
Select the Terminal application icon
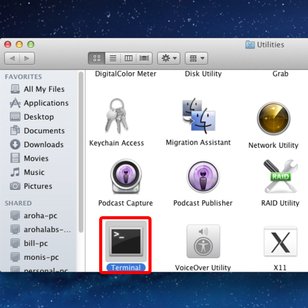click(x=126, y=241)
